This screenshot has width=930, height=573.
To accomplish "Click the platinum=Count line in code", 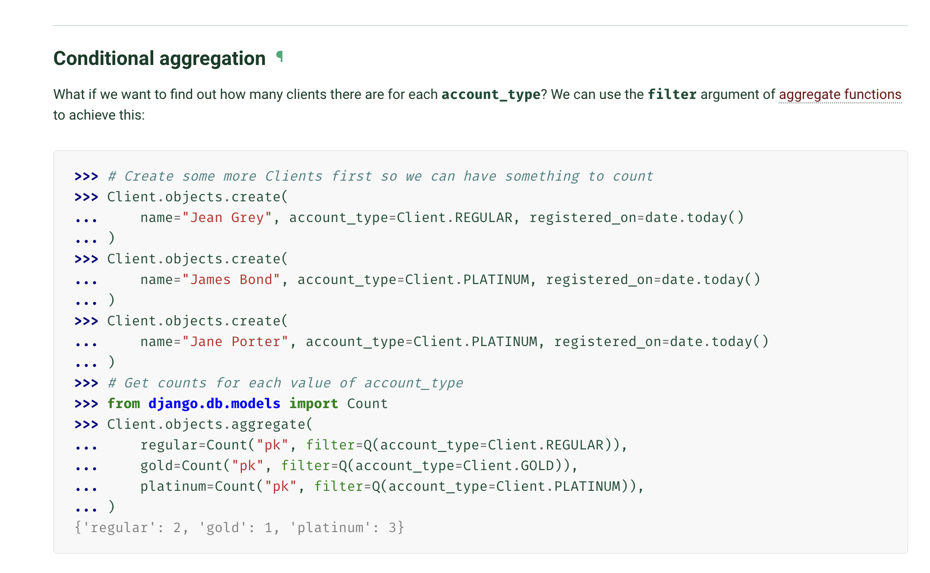I will [x=392, y=486].
